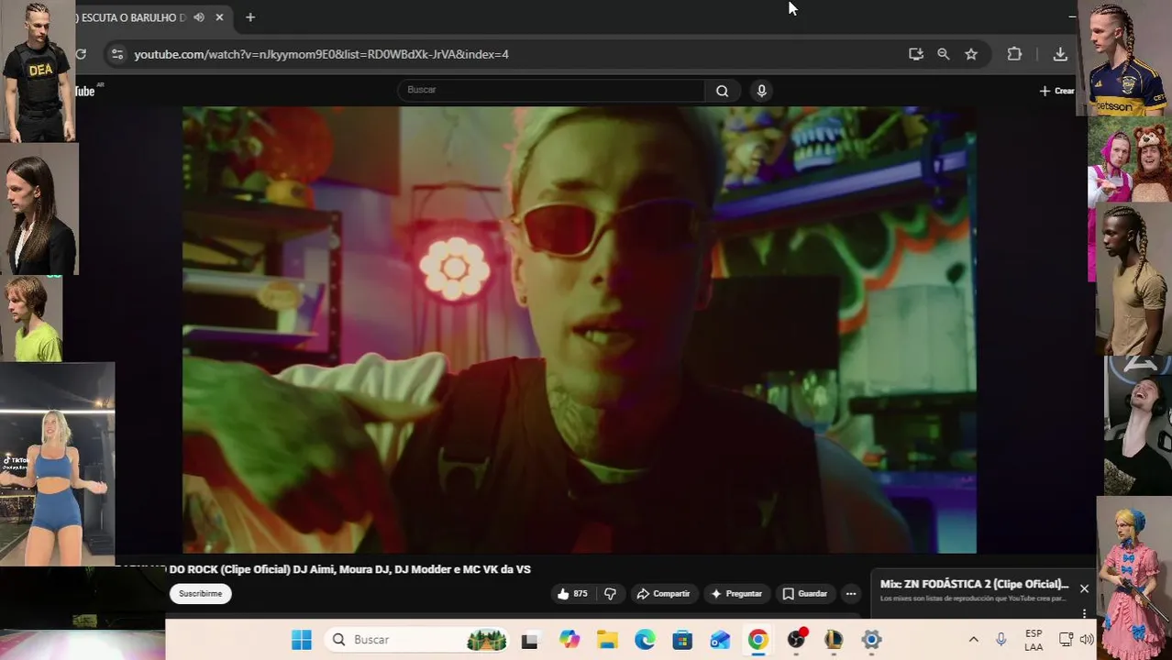
Task: Click the video title DJ Aimi, Moura DJ
Action: pos(324,569)
